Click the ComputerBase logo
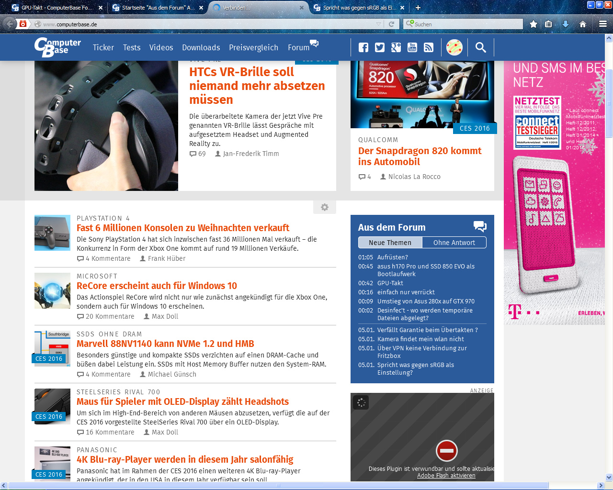This screenshot has height=490, width=613. [57, 47]
